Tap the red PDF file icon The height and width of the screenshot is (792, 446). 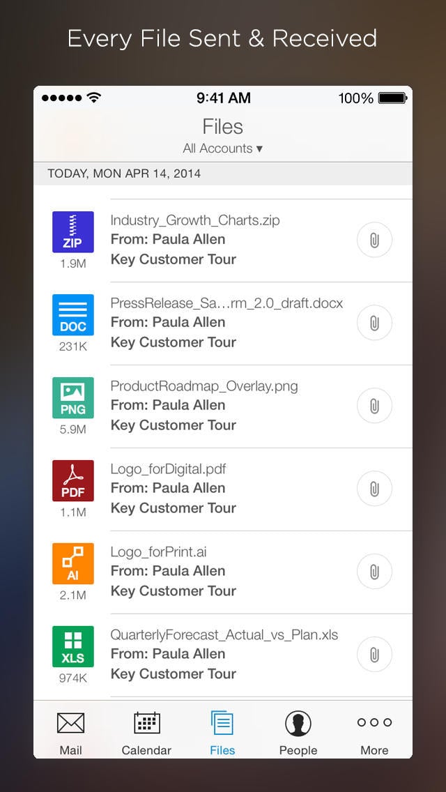click(x=72, y=481)
